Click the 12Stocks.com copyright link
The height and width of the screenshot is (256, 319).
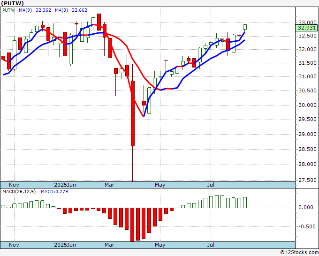tap(299, 253)
